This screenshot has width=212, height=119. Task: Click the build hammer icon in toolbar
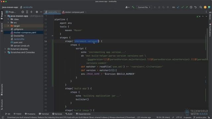pyautogui.click(x=133, y=7)
